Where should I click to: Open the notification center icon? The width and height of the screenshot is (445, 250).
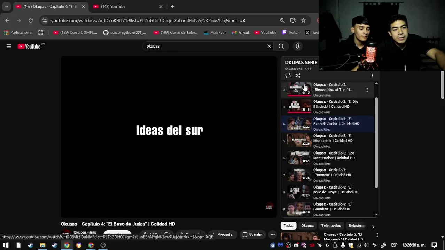point(434,245)
